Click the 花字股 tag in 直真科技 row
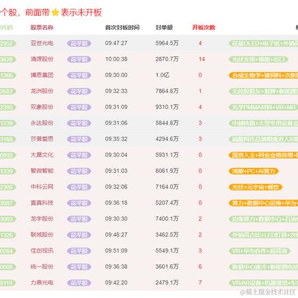298x298 pixels. pyautogui.click(x=79, y=203)
